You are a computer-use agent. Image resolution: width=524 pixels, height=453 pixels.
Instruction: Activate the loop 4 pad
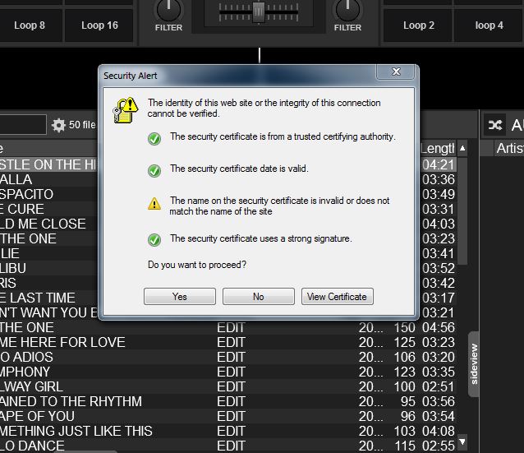[490, 25]
